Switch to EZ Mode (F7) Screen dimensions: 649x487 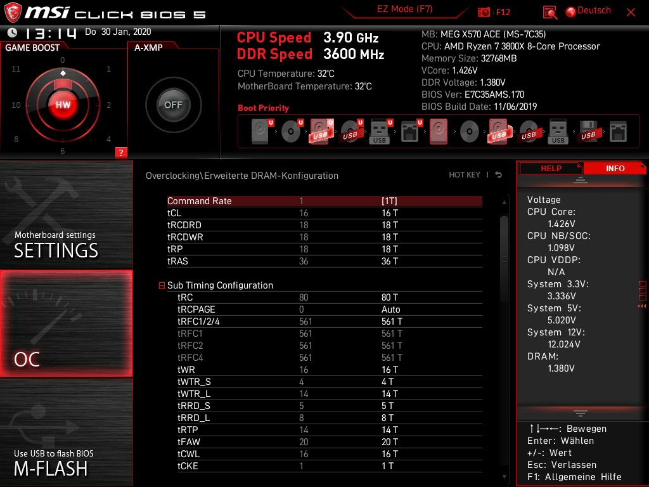(404, 9)
